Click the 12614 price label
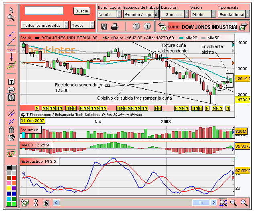The image size is (254, 212). (242, 79)
